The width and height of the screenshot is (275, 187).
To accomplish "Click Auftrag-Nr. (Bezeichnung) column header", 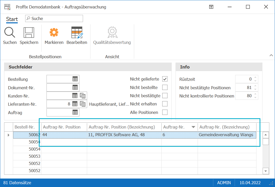I will 227,127.
